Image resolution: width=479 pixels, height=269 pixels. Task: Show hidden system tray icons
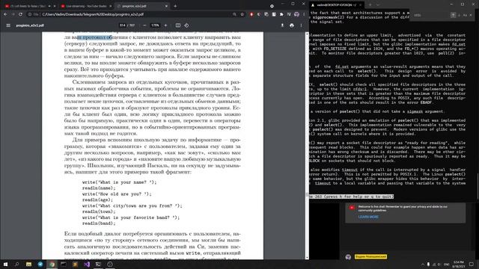pos(423,265)
